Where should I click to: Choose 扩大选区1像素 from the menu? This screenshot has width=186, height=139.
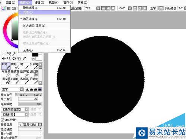coord(44,26)
